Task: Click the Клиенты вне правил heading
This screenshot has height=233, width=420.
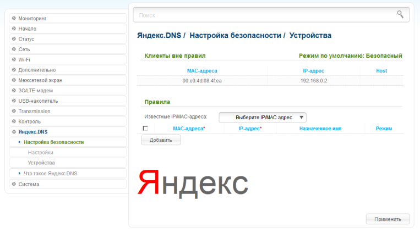Action: 175,56
